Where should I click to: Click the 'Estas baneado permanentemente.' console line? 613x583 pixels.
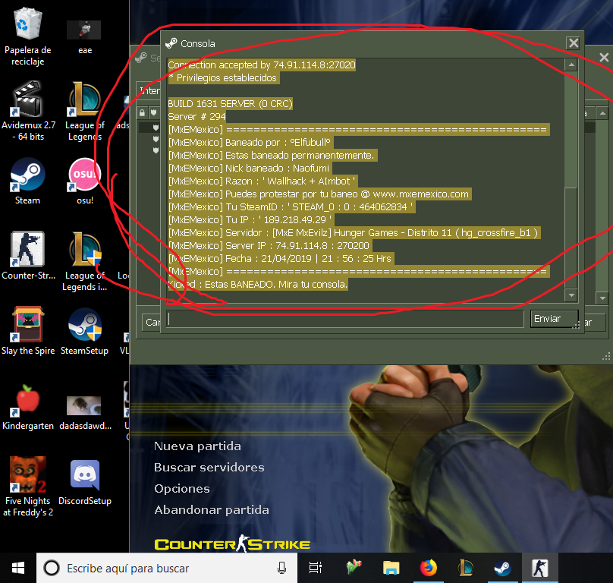point(273,156)
